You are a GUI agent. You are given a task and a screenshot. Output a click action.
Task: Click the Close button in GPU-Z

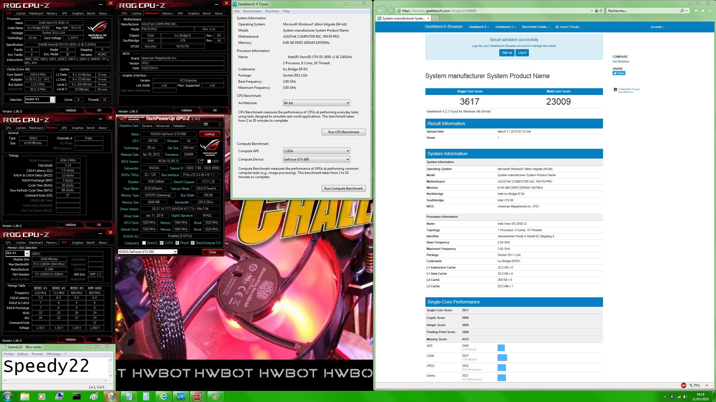(212, 252)
